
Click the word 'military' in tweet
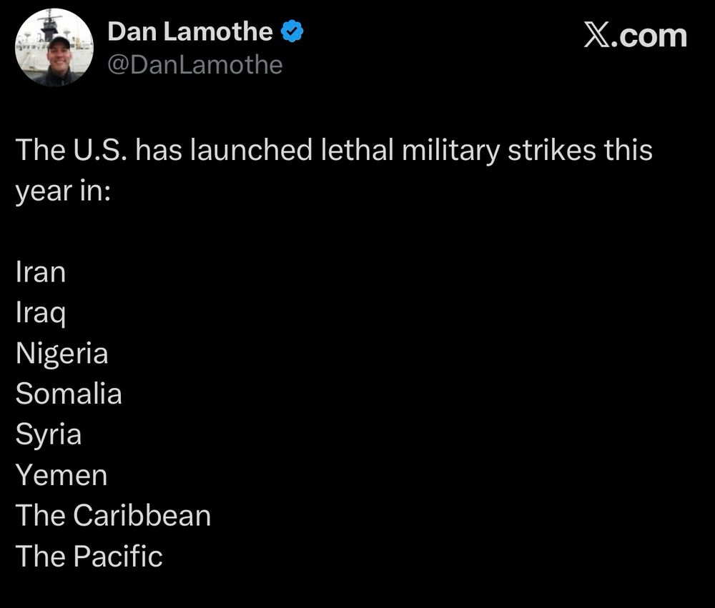(x=450, y=151)
